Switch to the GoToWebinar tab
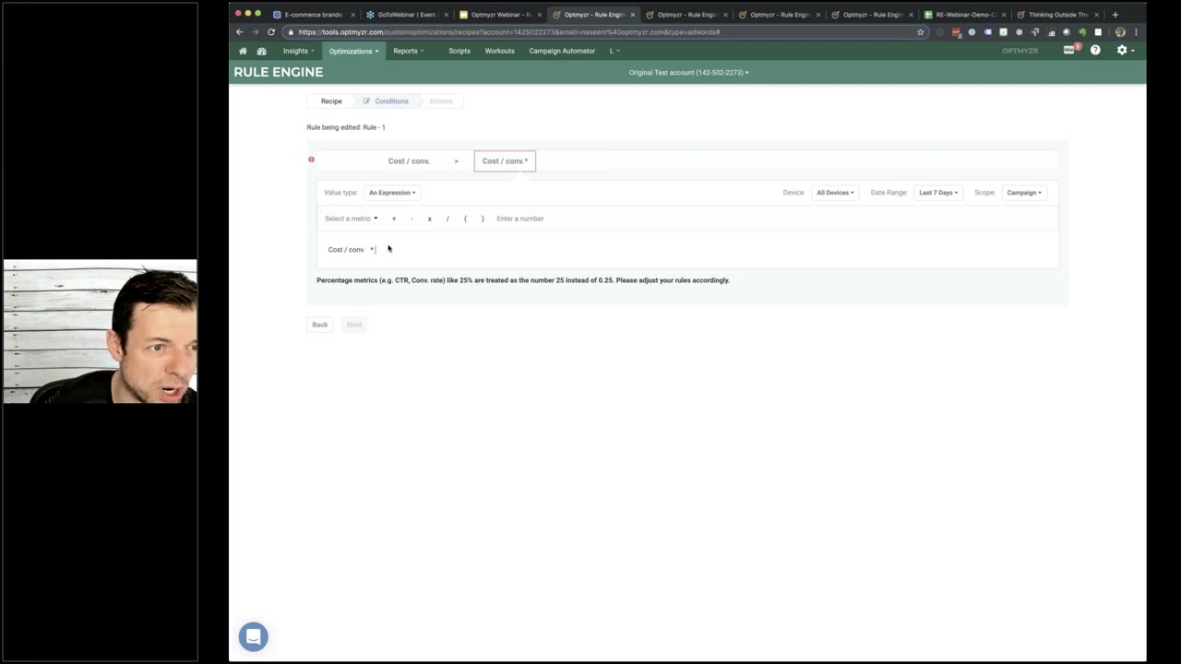1181x664 pixels. tap(406, 15)
